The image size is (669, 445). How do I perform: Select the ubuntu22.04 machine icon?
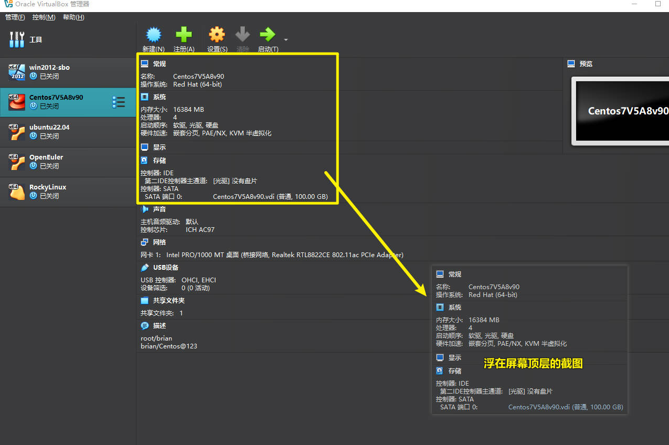17,132
